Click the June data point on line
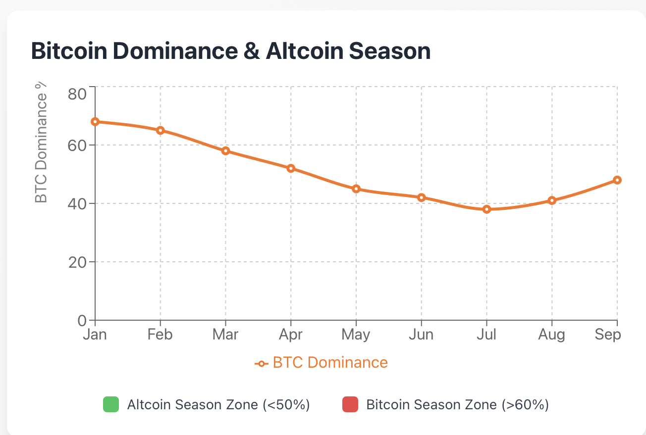The height and width of the screenshot is (435, 646). coord(422,197)
